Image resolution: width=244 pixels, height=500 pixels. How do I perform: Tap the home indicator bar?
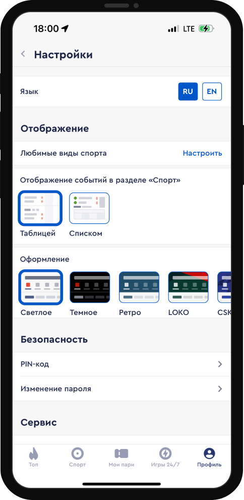tap(121, 484)
